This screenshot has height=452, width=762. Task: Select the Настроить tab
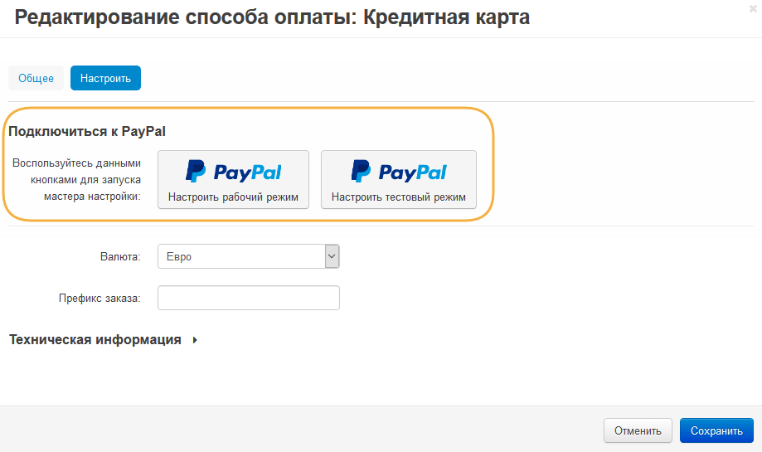(105, 79)
